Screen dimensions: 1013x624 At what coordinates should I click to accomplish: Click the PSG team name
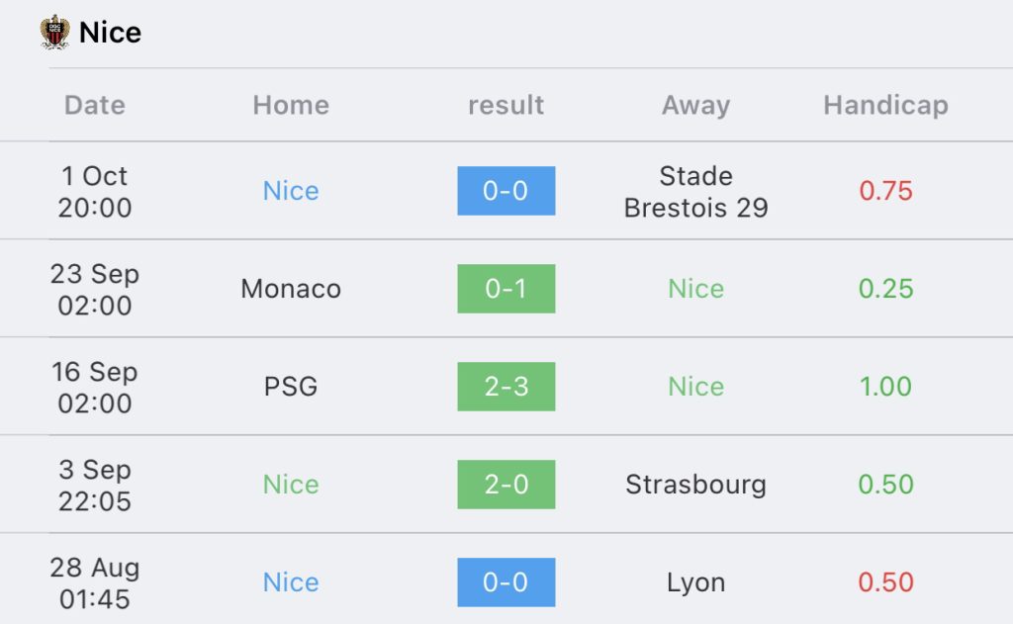click(291, 387)
